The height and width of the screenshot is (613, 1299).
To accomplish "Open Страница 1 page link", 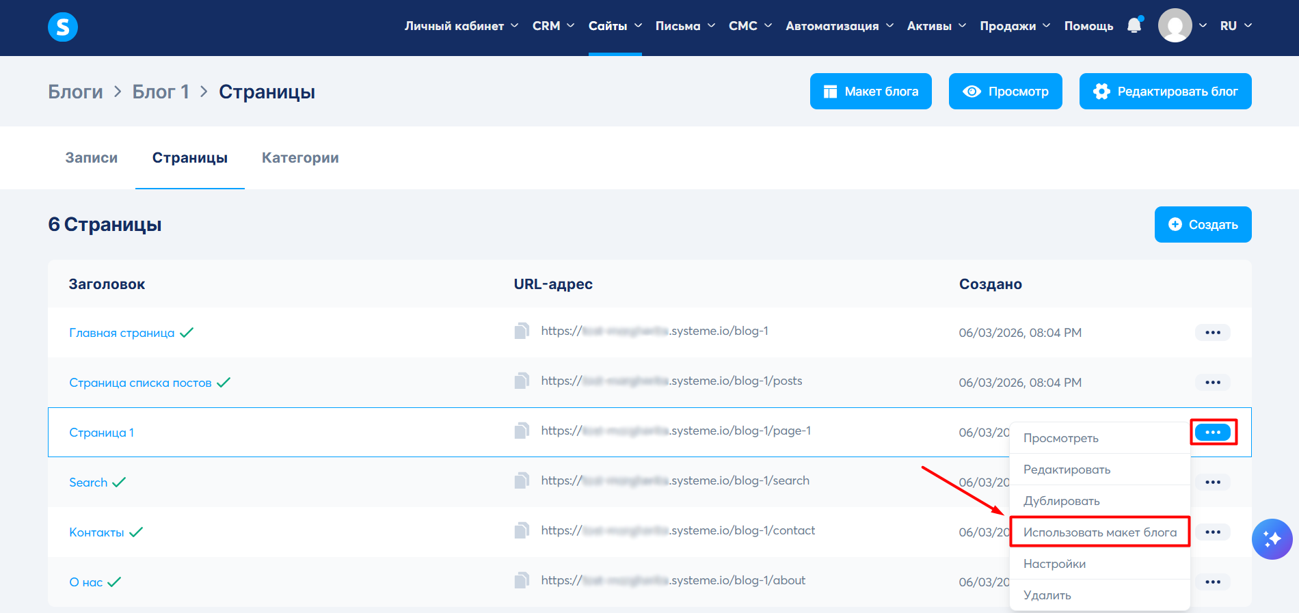I will [x=101, y=433].
